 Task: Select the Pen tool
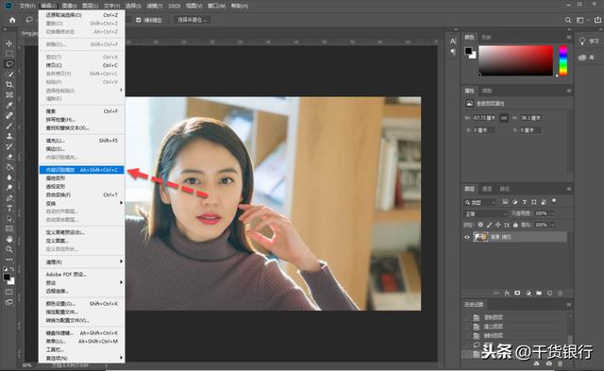click(x=9, y=198)
